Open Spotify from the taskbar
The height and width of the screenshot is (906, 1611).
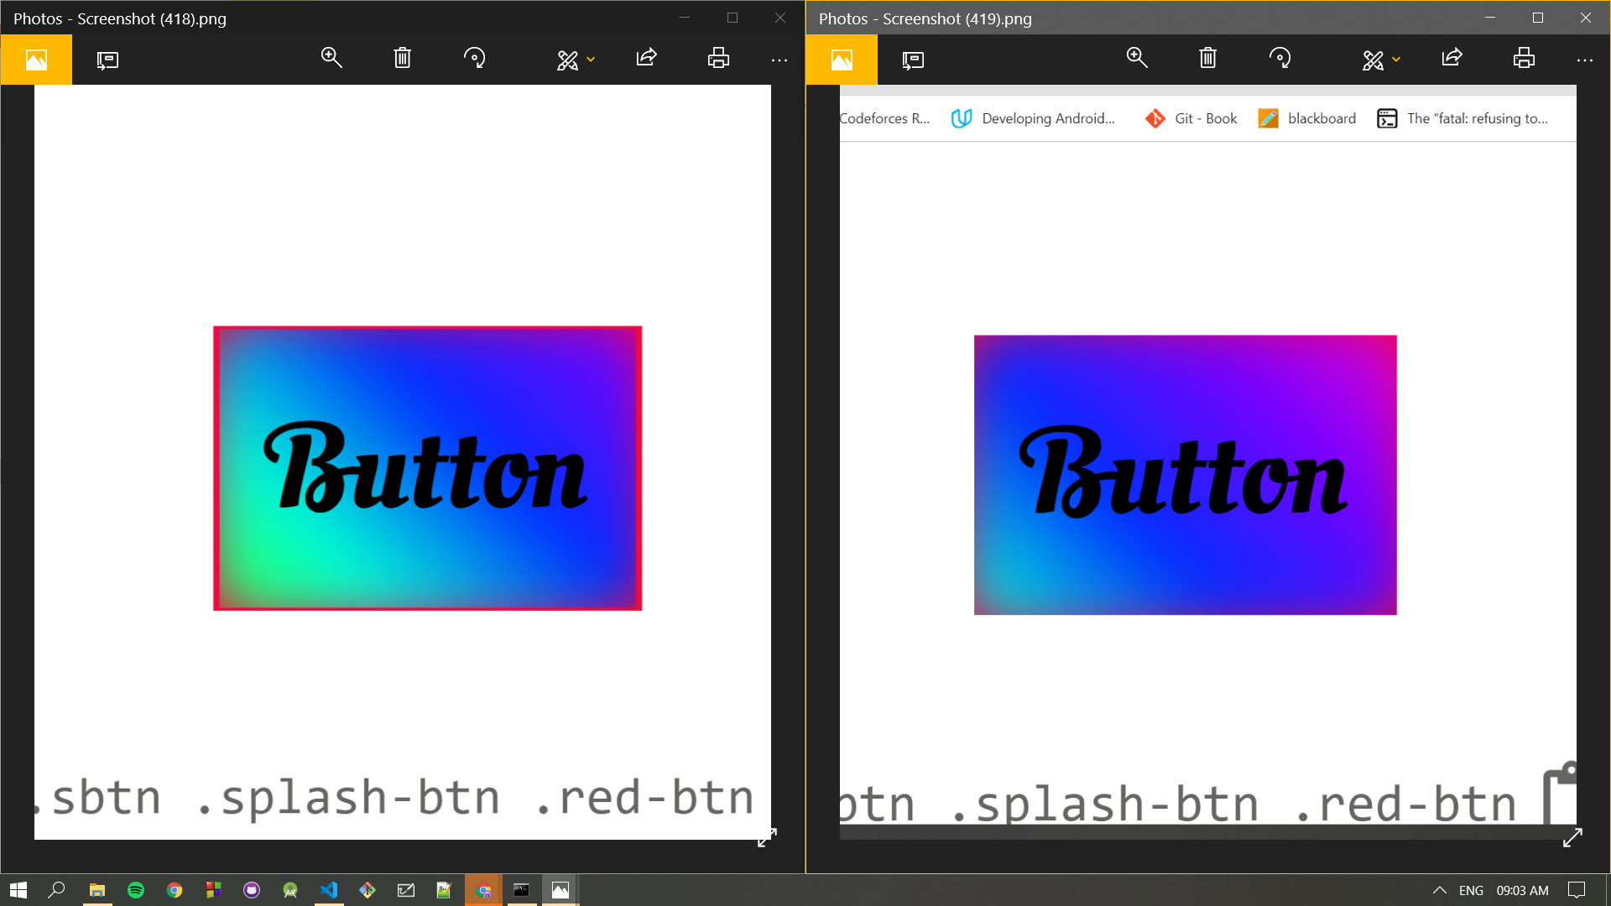[x=136, y=890]
